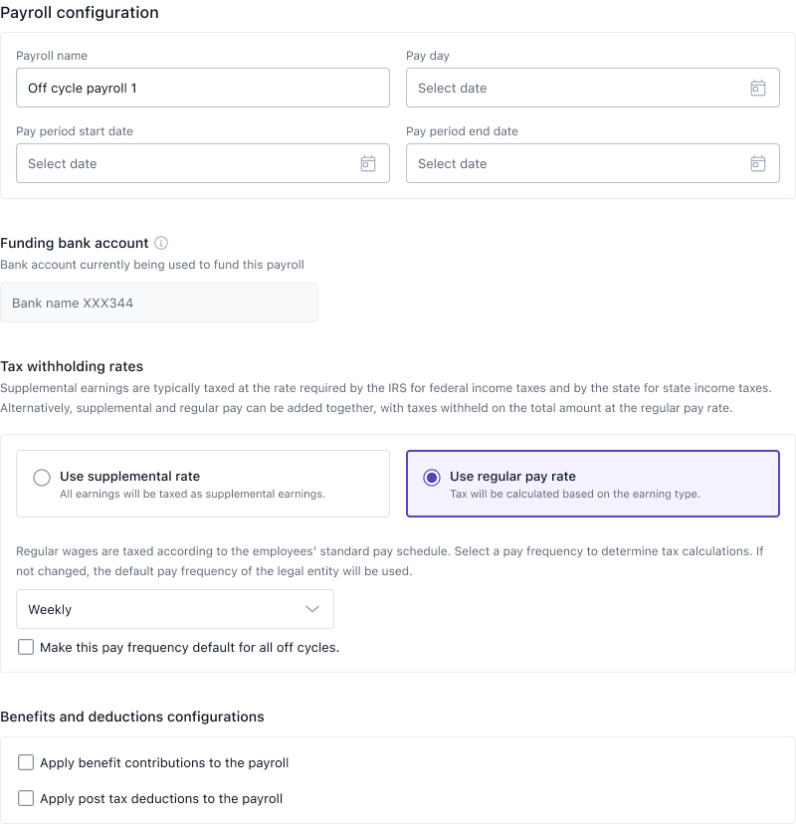
Task: Click the Apply benefit contributions label text
Action: [164, 762]
